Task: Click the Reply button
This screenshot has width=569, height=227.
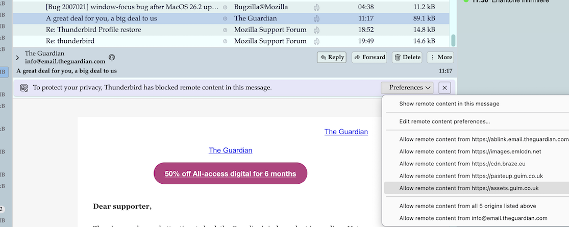Action: point(331,57)
